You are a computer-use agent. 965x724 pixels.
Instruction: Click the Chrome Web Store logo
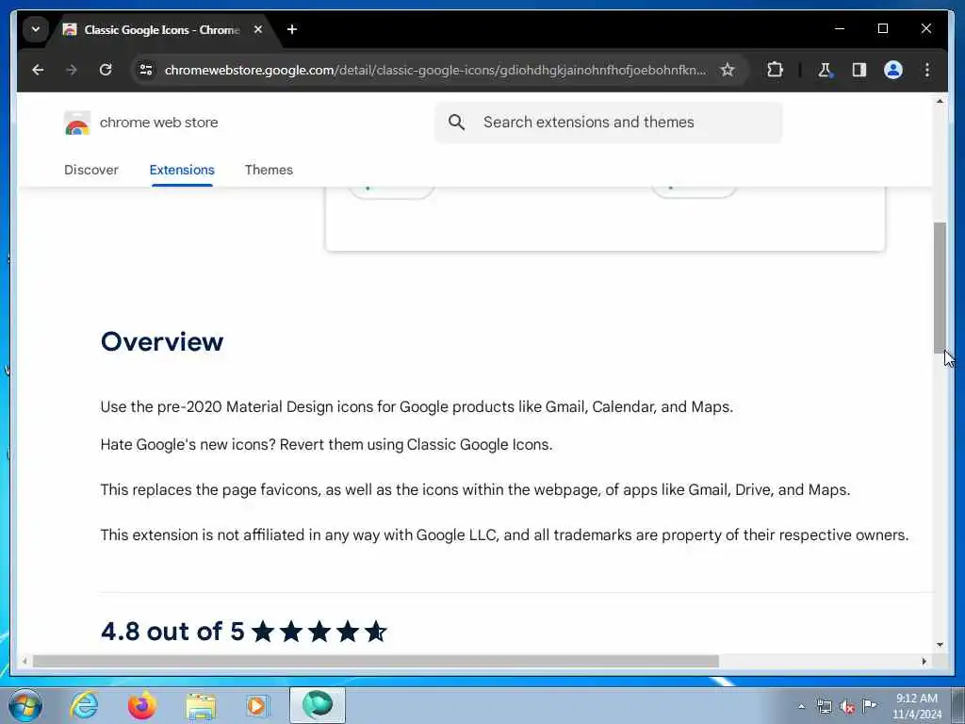77,123
